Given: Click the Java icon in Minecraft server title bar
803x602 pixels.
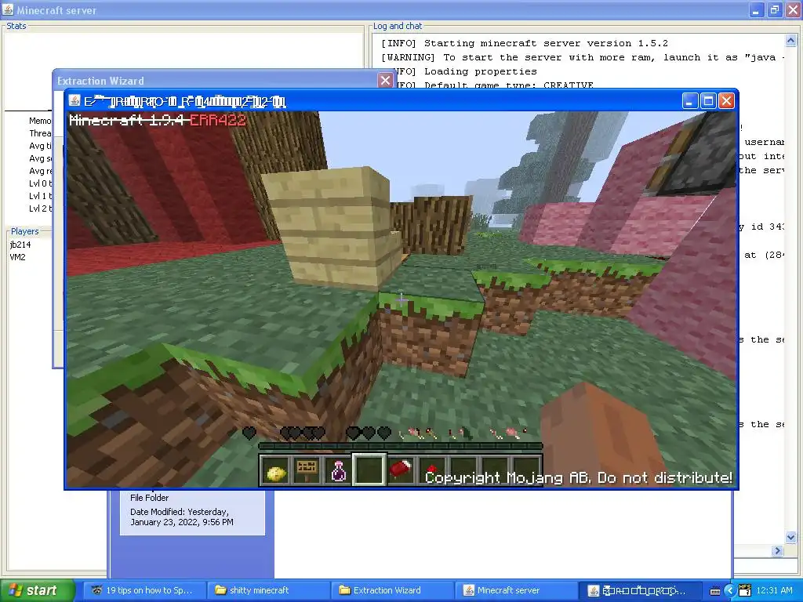Looking at the screenshot, I should 8,9.
